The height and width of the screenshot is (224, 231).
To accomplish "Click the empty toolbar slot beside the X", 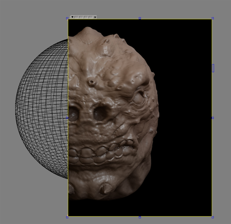I will pos(91,17).
